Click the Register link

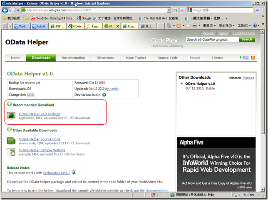(208, 33)
